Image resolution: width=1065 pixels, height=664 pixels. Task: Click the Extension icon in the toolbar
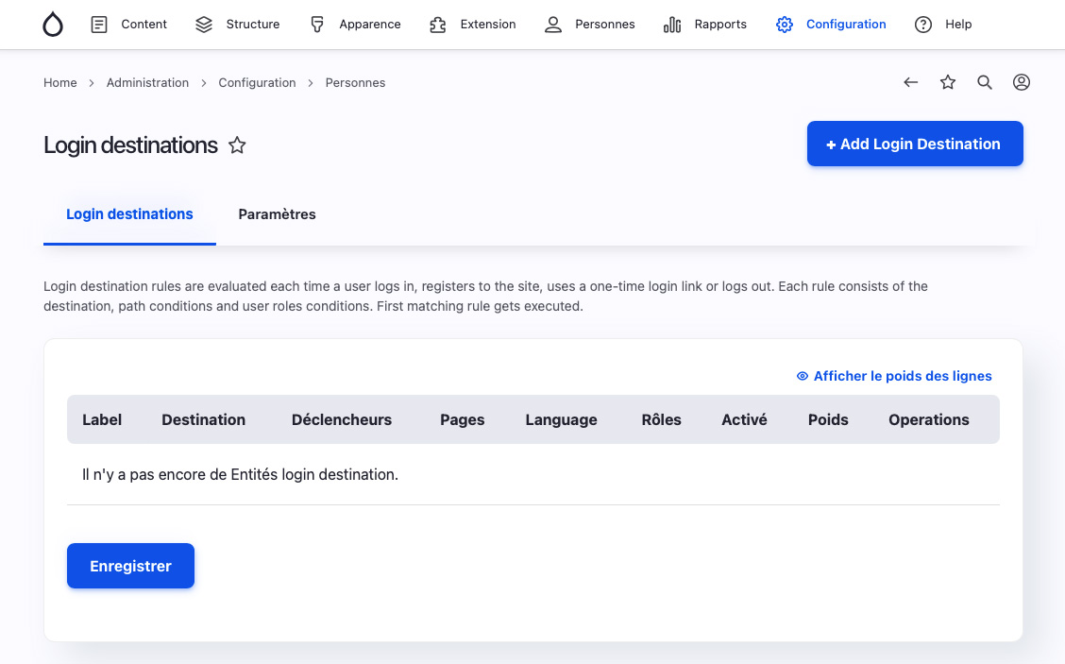pos(437,25)
